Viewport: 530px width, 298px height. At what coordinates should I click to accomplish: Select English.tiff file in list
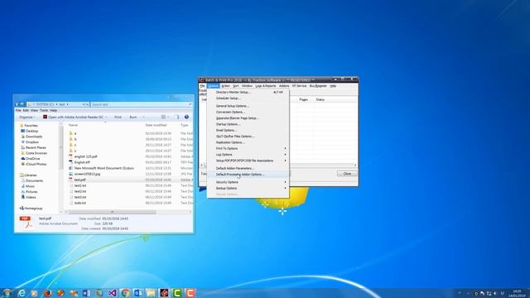click(x=82, y=162)
